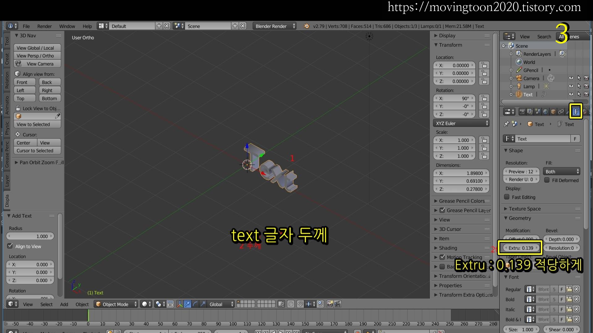This screenshot has width=593, height=333.
Task: Click the 3D manipulator widget toggle icon
Action: pos(179,304)
